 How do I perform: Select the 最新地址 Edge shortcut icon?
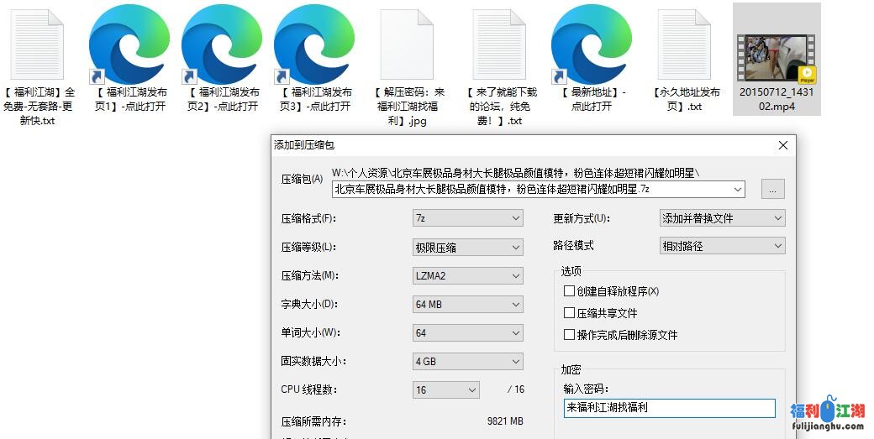point(592,44)
